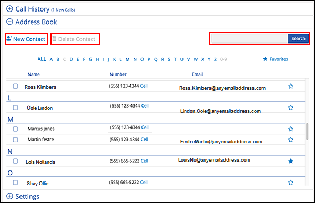Click email FestreMartin@anyemailaddress.com
The width and height of the screenshot is (315, 203).
pos(221,142)
